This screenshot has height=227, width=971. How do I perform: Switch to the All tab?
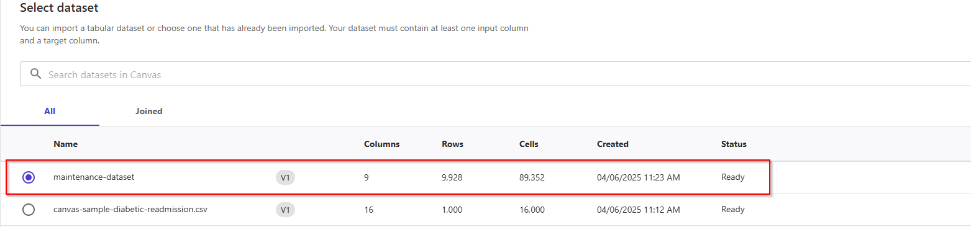point(50,112)
